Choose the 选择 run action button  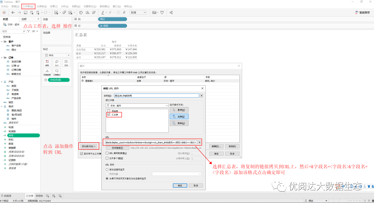click(x=179, y=116)
